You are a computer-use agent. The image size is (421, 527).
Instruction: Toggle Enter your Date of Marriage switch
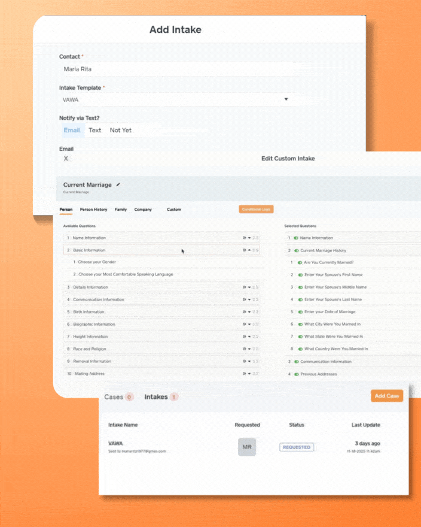click(300, 312)
